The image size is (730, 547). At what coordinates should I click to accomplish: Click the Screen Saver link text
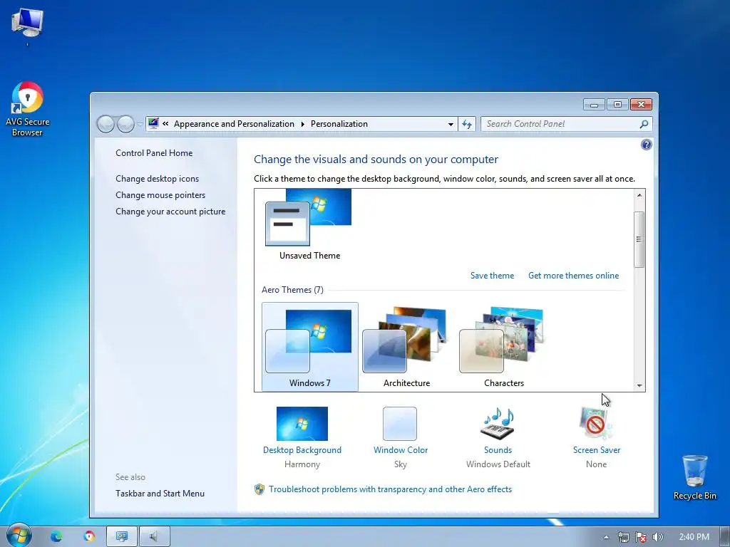pos(597,450)
